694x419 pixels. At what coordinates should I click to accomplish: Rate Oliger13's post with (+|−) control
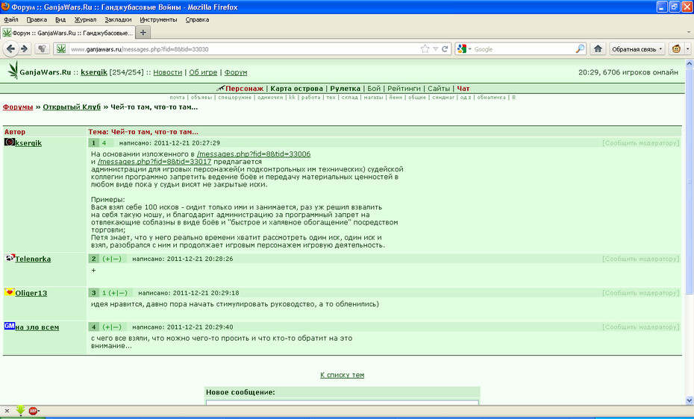tap(118, 292)
